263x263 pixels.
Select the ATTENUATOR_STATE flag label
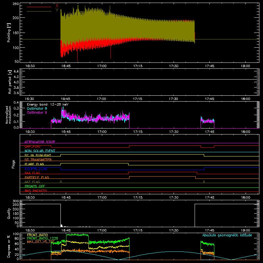point(40,142)
